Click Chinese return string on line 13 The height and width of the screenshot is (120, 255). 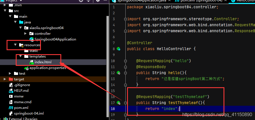pos(192,79)
